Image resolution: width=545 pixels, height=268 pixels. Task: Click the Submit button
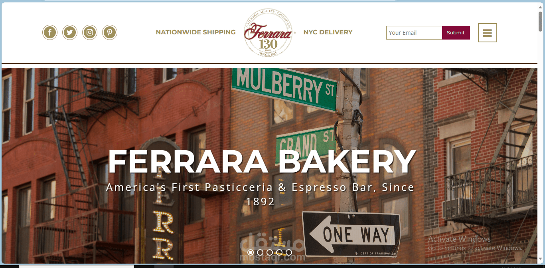tap(456, 33)
